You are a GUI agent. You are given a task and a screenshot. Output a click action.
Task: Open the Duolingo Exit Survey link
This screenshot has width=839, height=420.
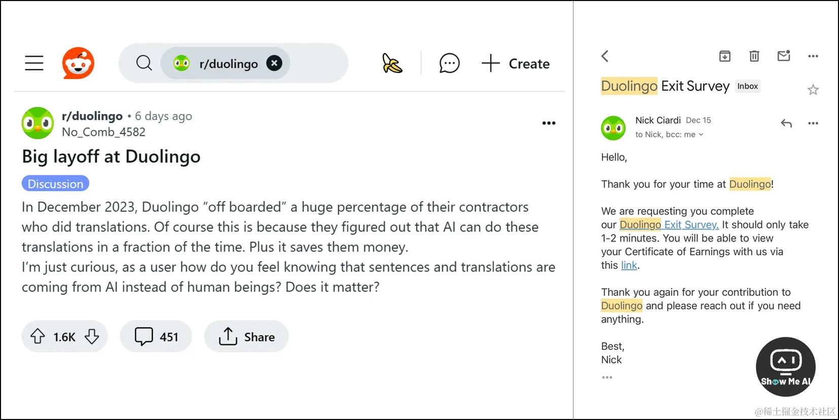[x=669, y=224]
